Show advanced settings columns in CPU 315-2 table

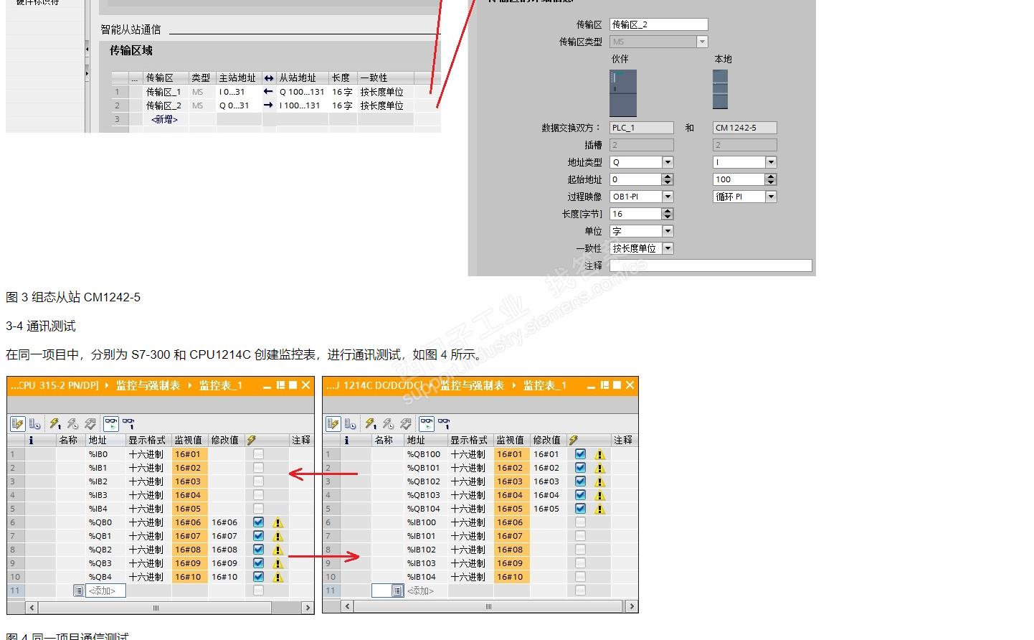[x=34, y=424]
